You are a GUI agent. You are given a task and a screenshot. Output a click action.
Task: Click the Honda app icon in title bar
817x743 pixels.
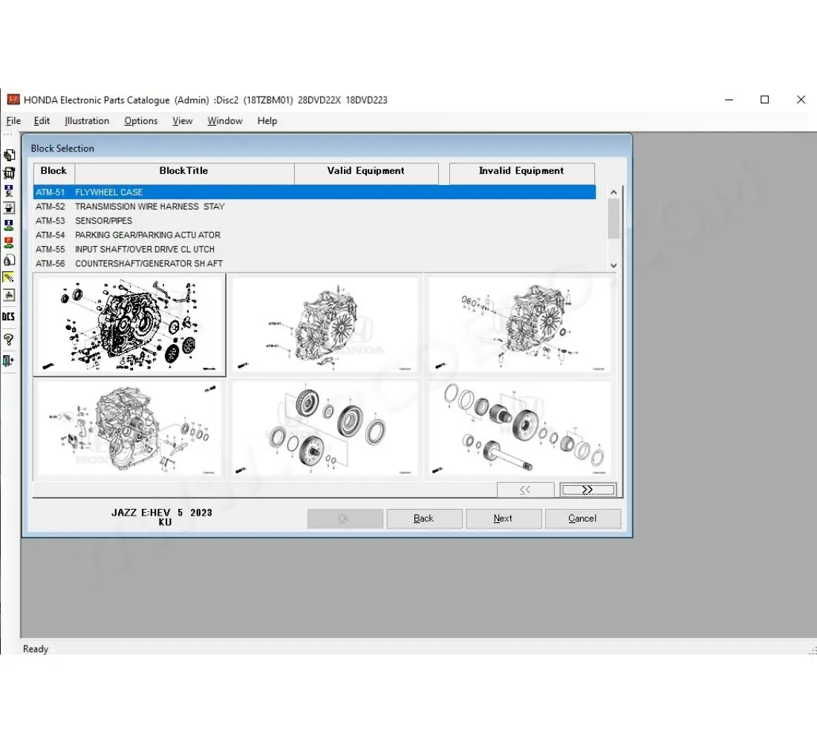13,100
